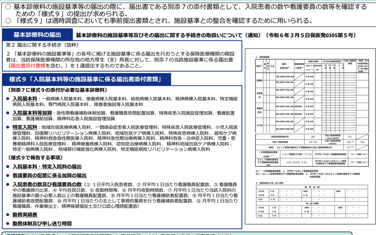Click 〔別添７に様式９の添付が必要な基本診療料〕 heading

(x=56, y=90)
